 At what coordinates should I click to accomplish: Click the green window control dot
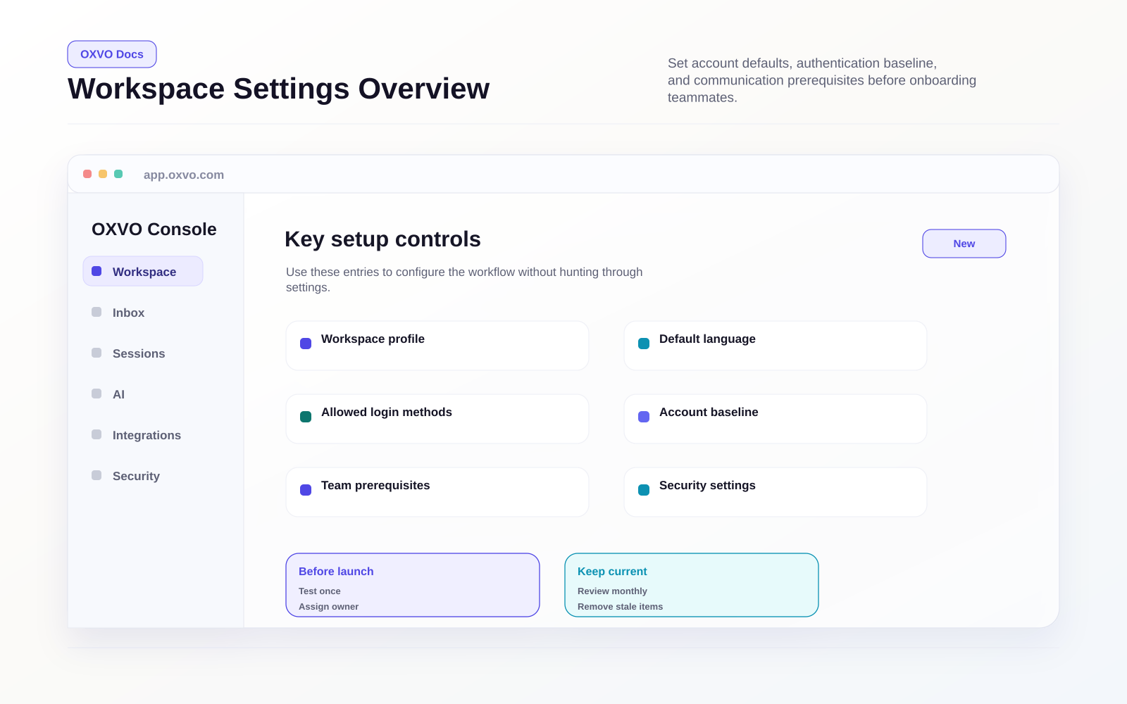click(x=118, y=174)
